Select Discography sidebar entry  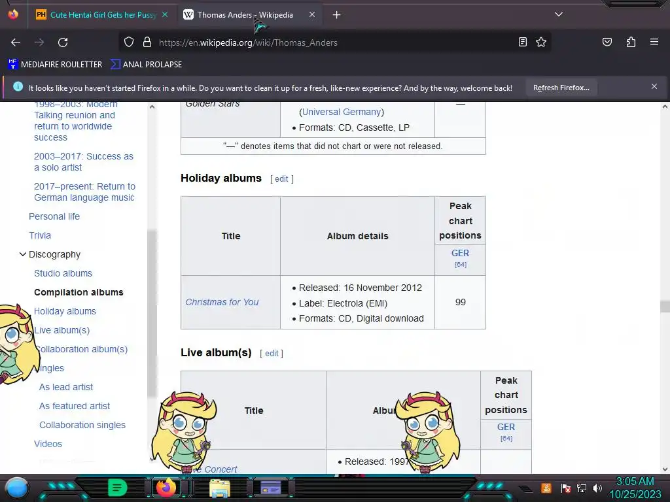tap(54, 254)
